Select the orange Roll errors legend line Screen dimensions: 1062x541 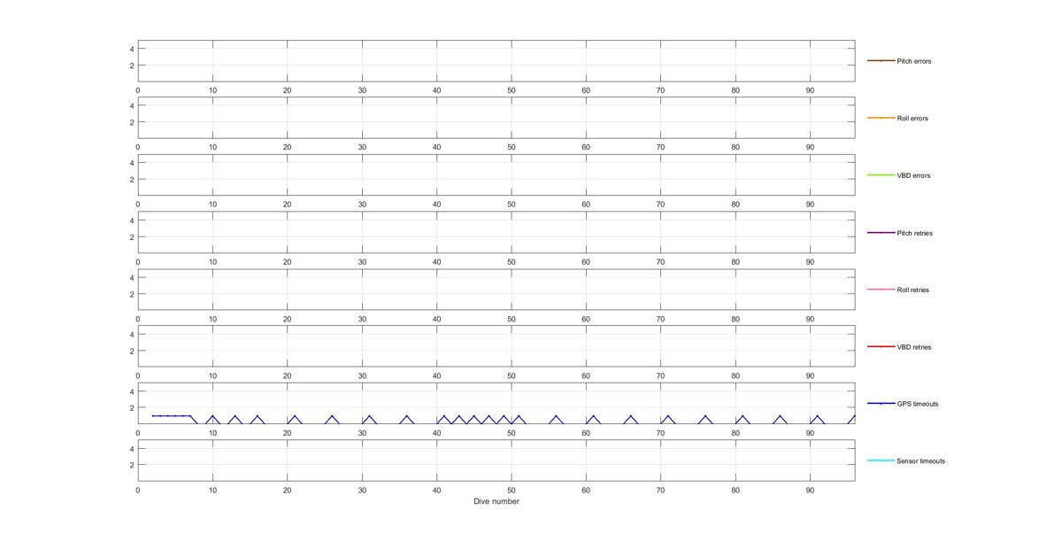click(x=881, y=119)
